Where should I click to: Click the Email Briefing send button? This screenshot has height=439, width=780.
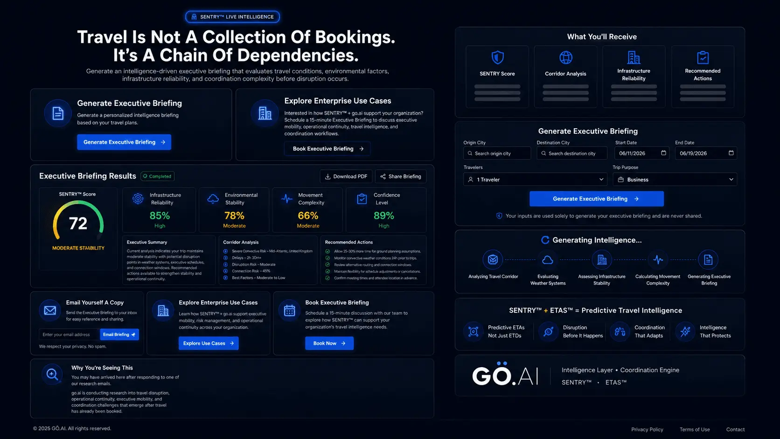tap(119, 334)
